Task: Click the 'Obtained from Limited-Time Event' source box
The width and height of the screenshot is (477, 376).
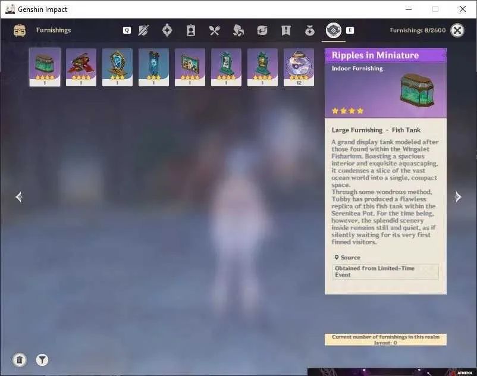Action: [385, 271]
